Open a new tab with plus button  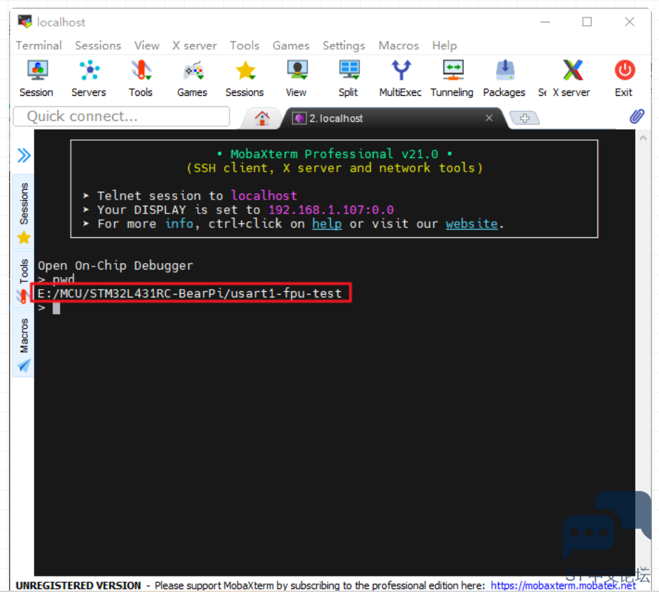525,118
